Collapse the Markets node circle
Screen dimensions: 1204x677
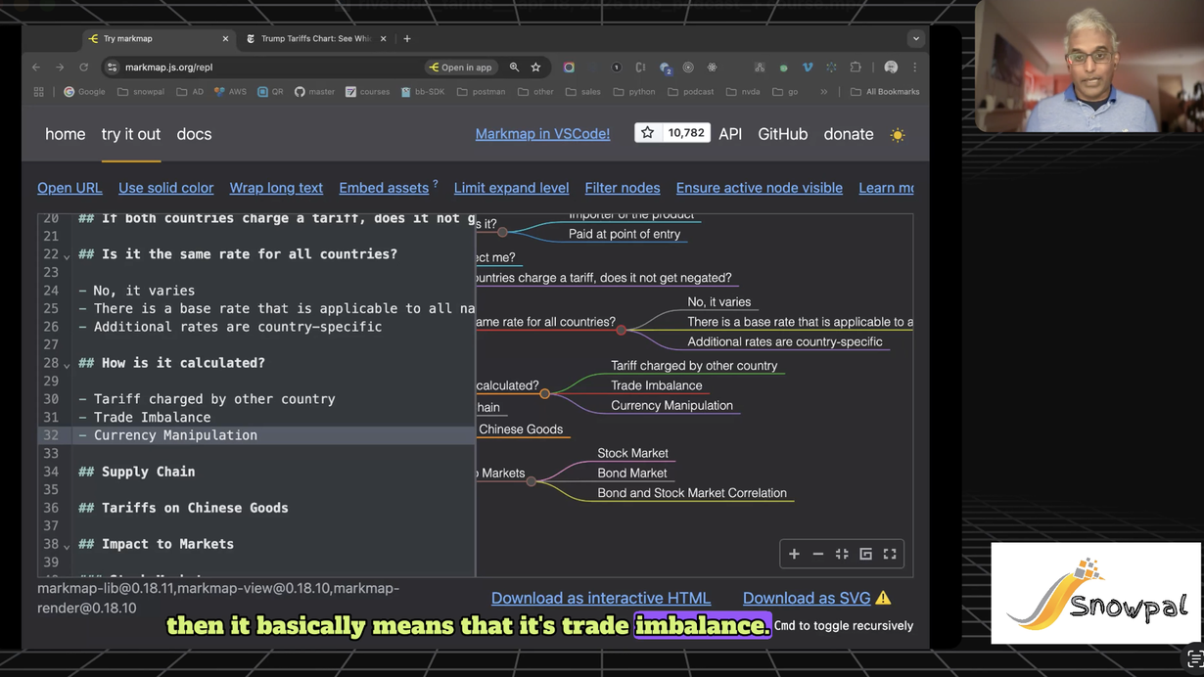531,481
